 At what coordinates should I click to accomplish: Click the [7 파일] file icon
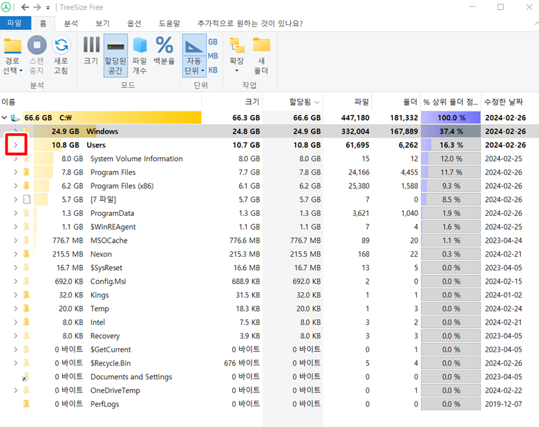tap(27, 199)
